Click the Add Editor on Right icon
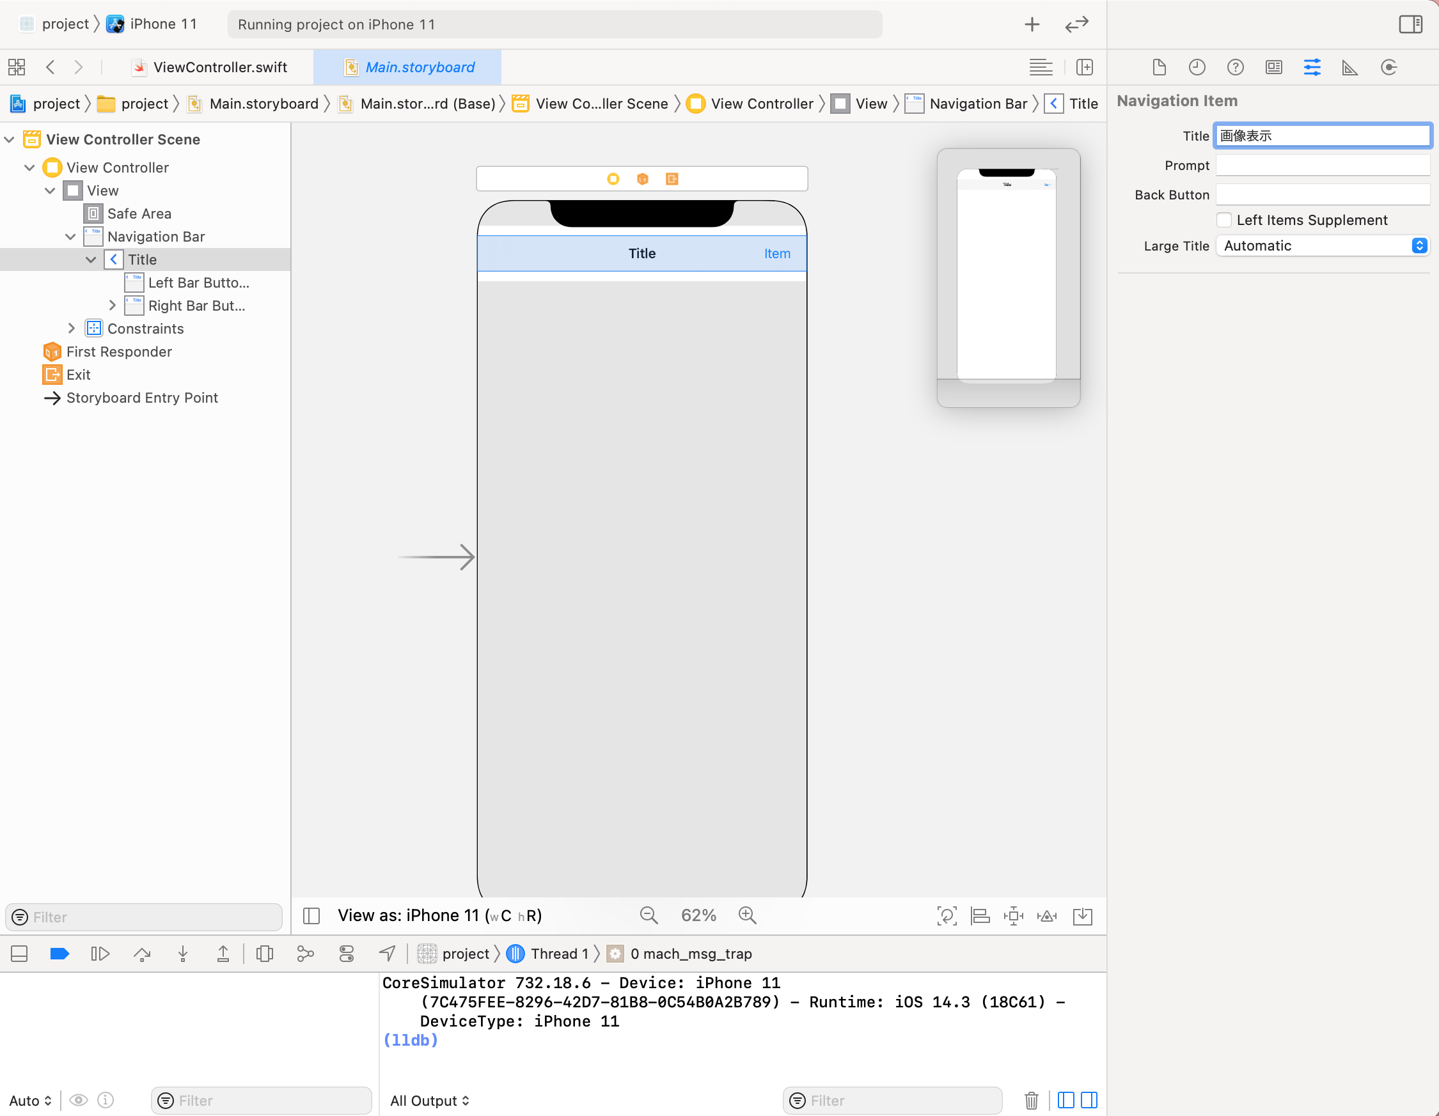 (x=1085, y=67)
